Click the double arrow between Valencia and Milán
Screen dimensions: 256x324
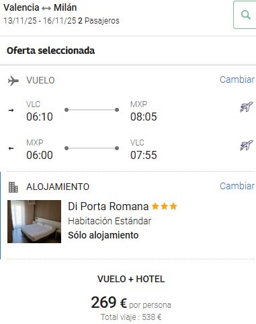coord(46,9)
